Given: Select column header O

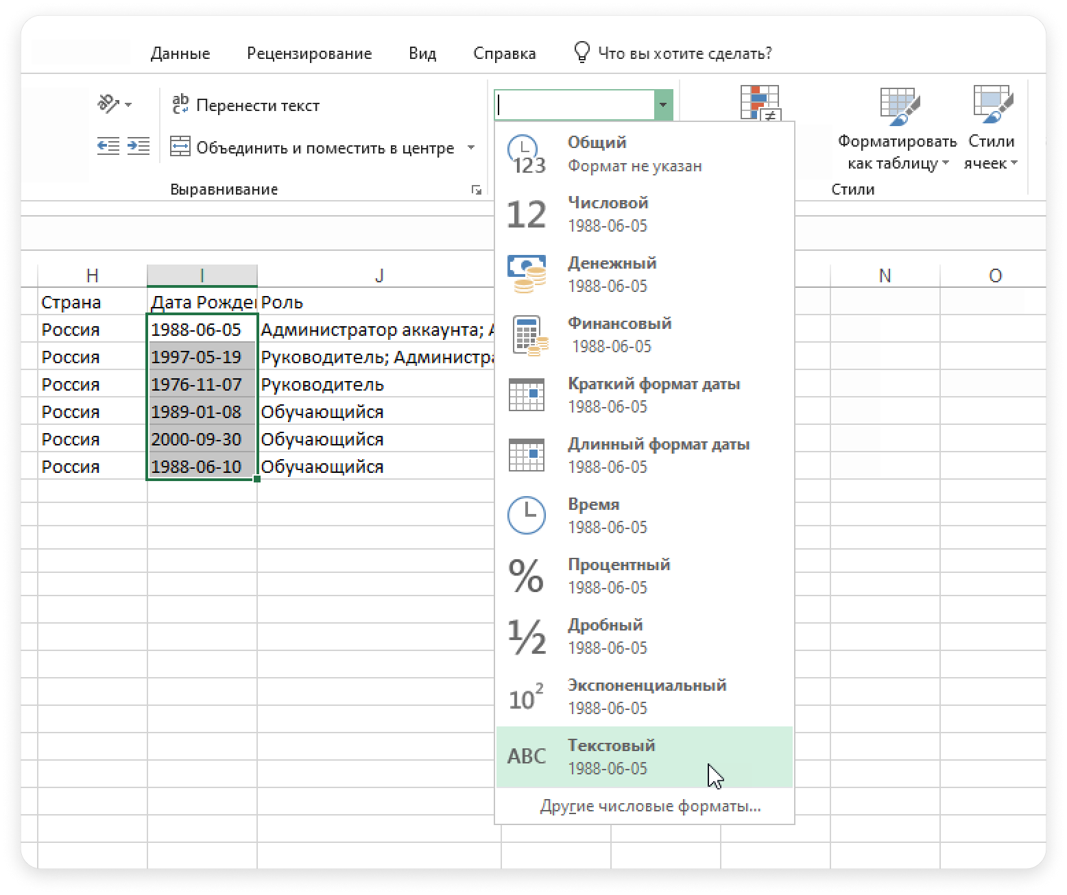Looking at the screenshot, I should 995,275.
